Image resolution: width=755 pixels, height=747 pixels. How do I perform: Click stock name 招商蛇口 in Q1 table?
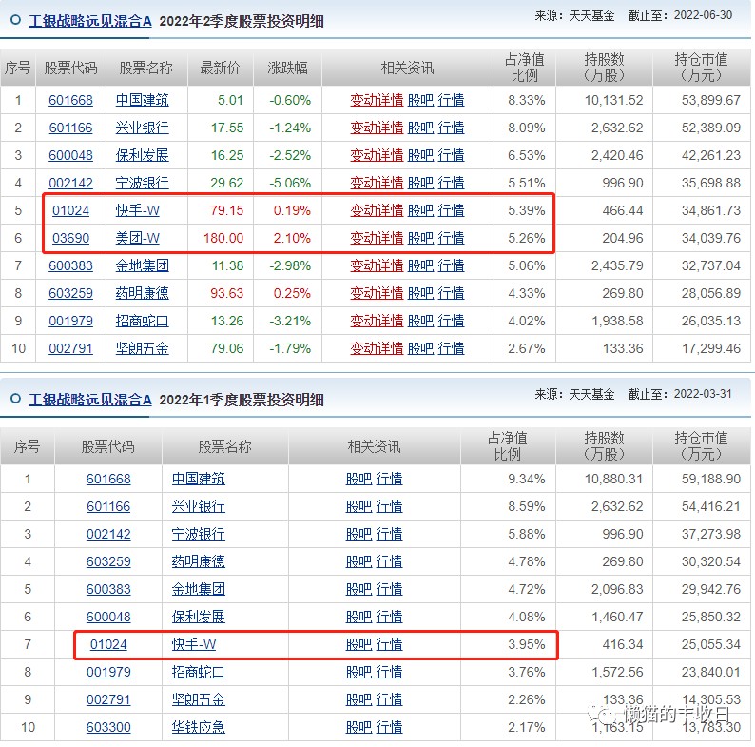pyautogui.click(x=199, y=672)
